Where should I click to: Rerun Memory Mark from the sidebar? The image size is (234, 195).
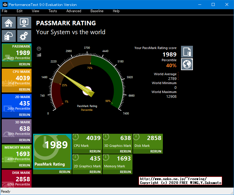(24, 165)
